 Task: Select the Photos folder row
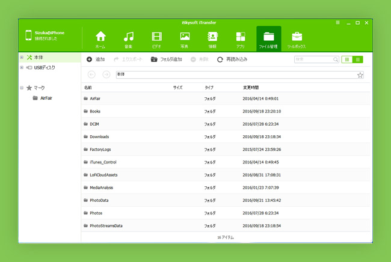pos(226,213)
